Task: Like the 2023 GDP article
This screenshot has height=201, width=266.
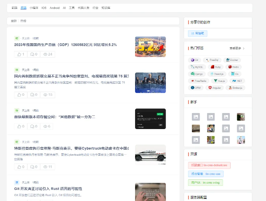Action: click(21, 54)
